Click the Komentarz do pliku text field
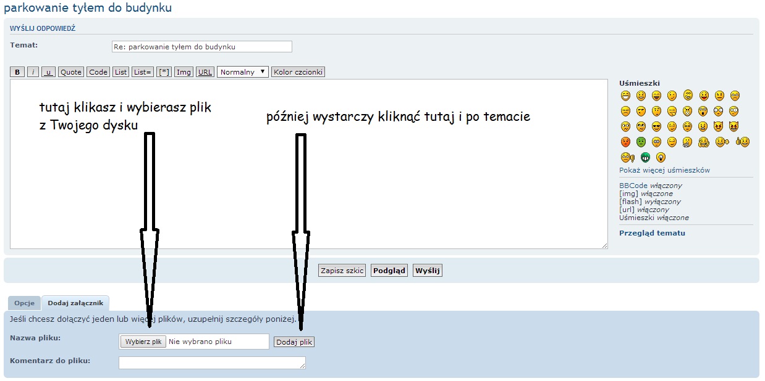Image resolution: width=765 pixels, height=381 pixels. pyautogui.click(x=212, y=363)
